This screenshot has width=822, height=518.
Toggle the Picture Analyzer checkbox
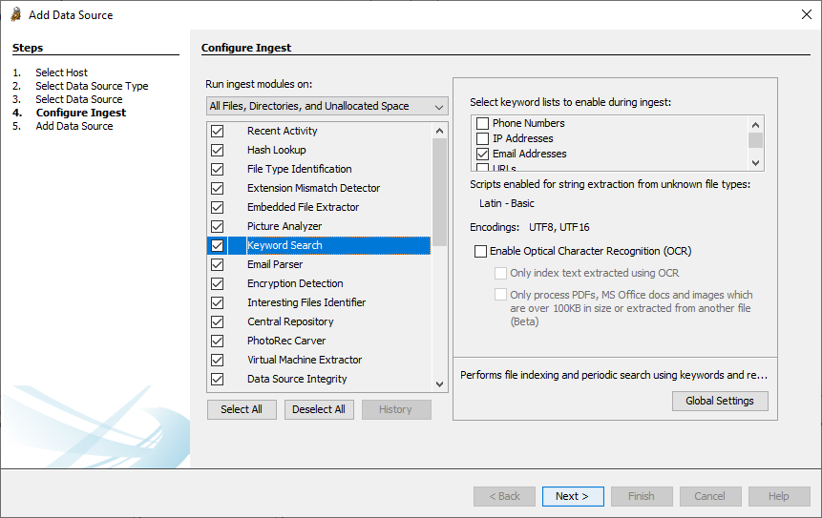coord(217,226)
